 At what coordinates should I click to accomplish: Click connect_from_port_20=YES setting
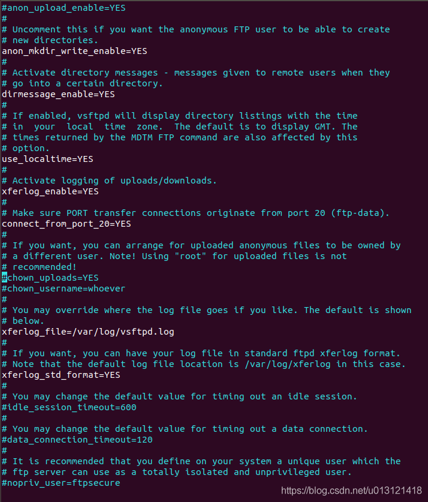(x=67, y=224)
